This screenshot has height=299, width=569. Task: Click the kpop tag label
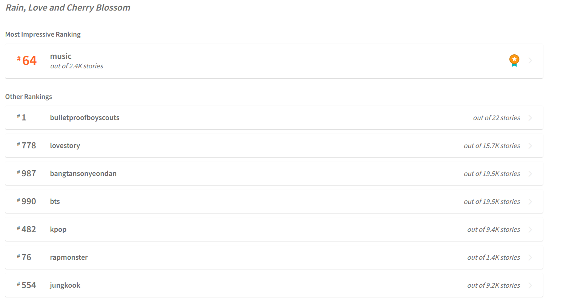click(58, 230)
